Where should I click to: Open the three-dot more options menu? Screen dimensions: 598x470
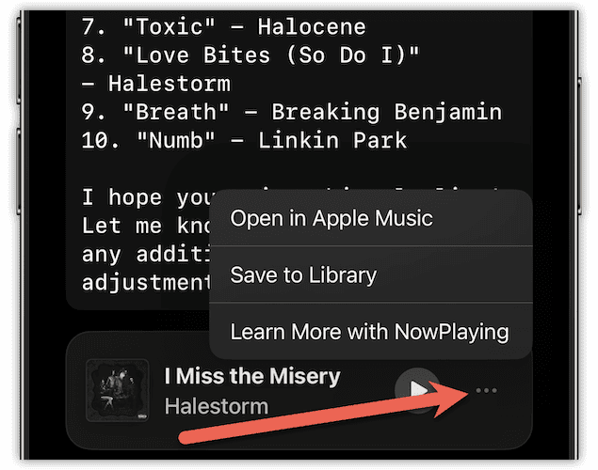486,390
